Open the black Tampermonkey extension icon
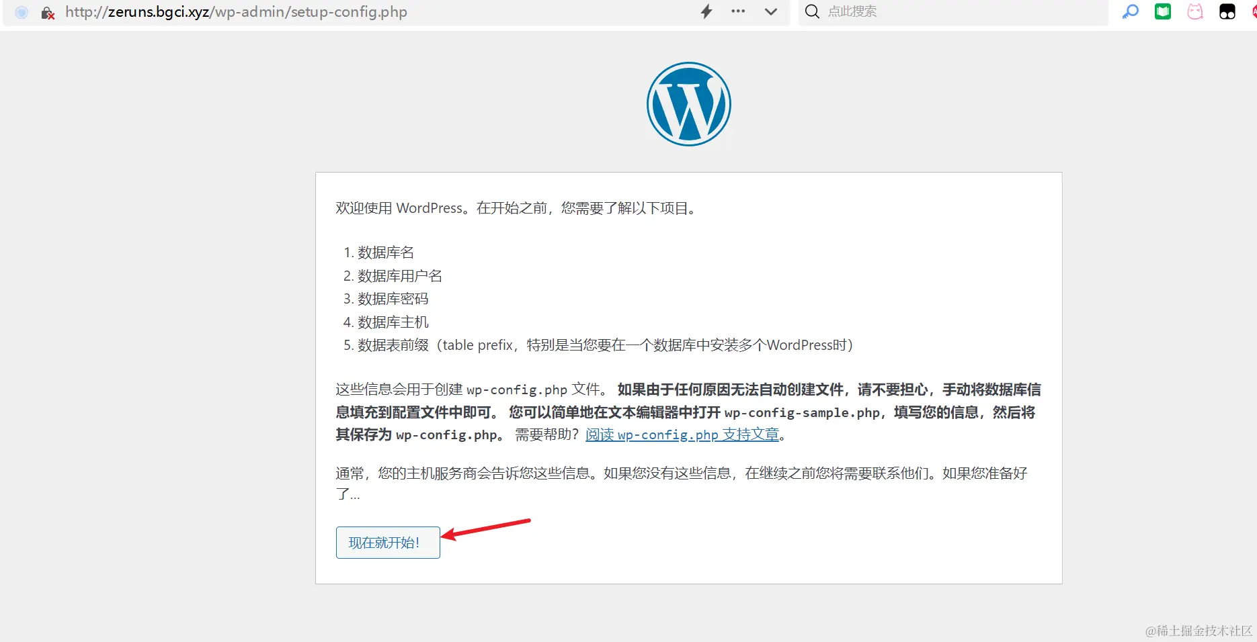This screenshot has width=1257, height=642. point(1227,11)
